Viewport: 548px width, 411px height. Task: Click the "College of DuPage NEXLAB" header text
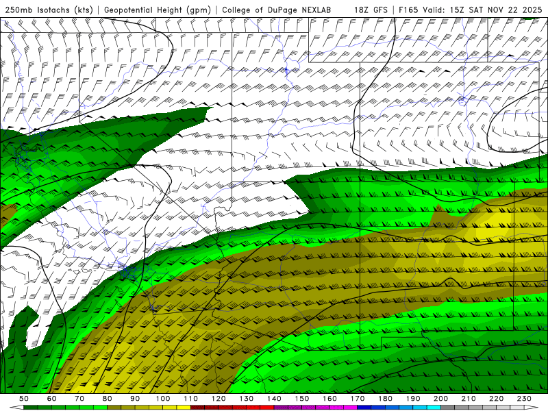(x=276, y=10)
